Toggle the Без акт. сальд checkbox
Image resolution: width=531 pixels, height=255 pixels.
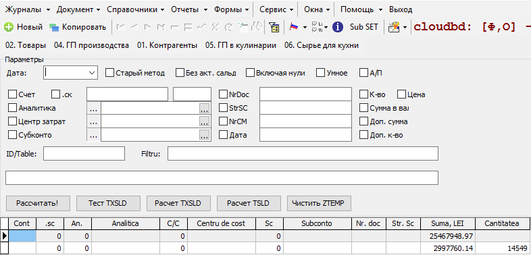coord(180,73)
